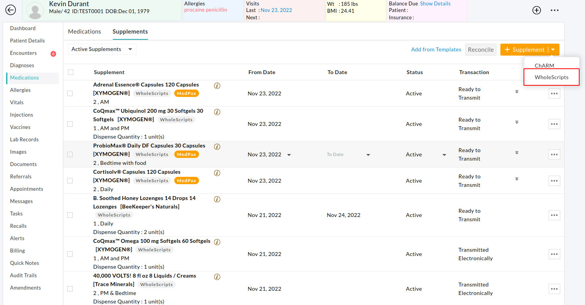Click the MedPax badge on Adrenal Essence
The width and height of the screenshot is (585, 305).
[187, 93]
